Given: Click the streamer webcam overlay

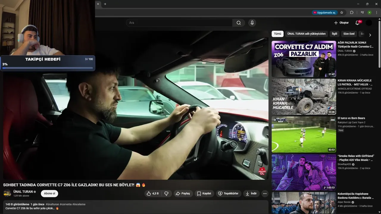Looking at the screenshot, I should click(x=48, y=28).
